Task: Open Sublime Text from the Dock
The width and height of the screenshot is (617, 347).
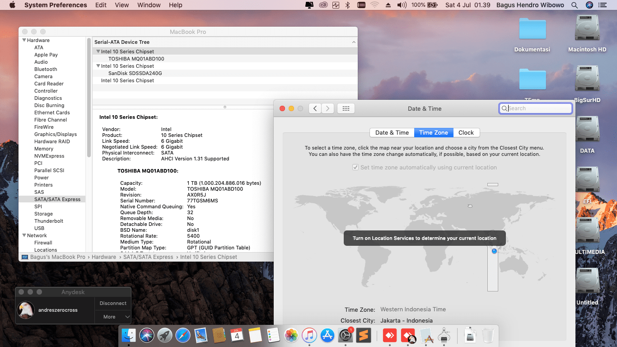Action: pos(364,335)
